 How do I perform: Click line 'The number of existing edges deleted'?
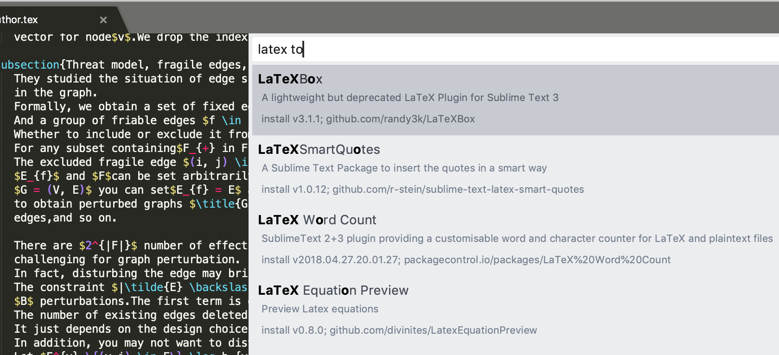131,315
